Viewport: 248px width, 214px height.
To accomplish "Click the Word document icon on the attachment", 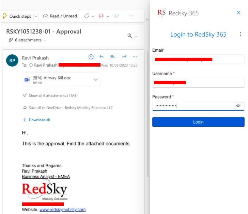I will coord(27,79).
